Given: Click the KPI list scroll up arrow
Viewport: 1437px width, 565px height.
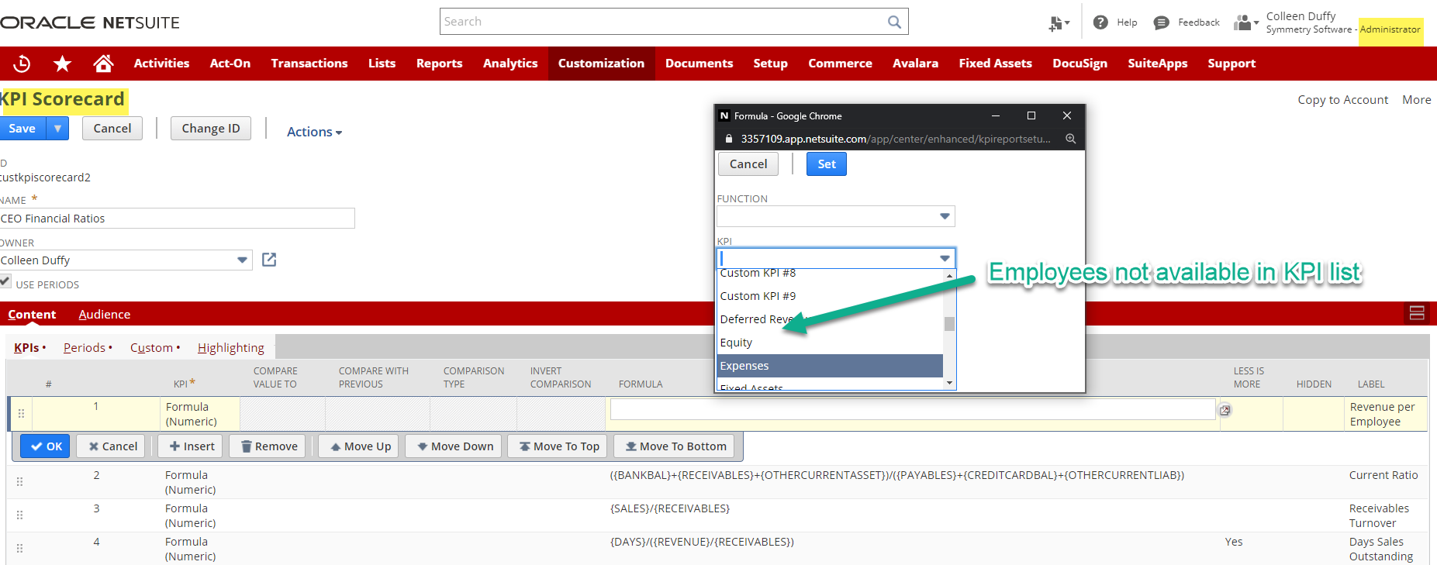Looking at the screenshot, I should pos(949,275).
